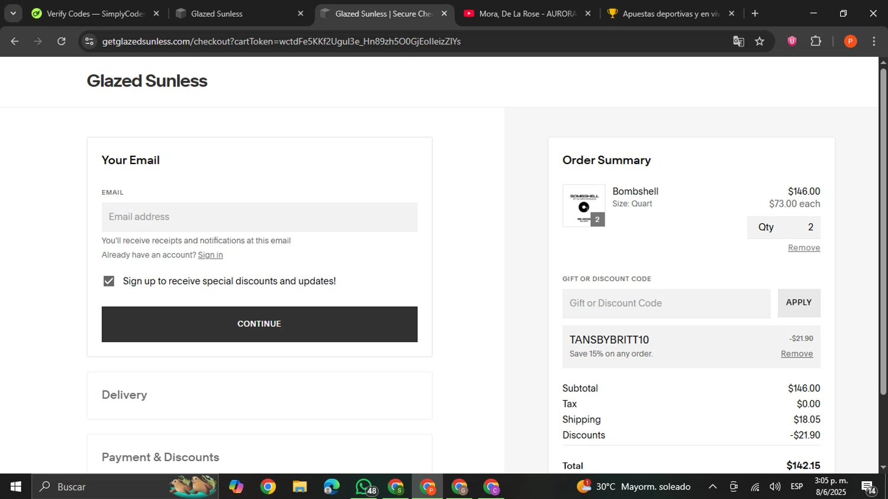Reload the checkout page
888x499 pixels.
[x=62, y=41]
